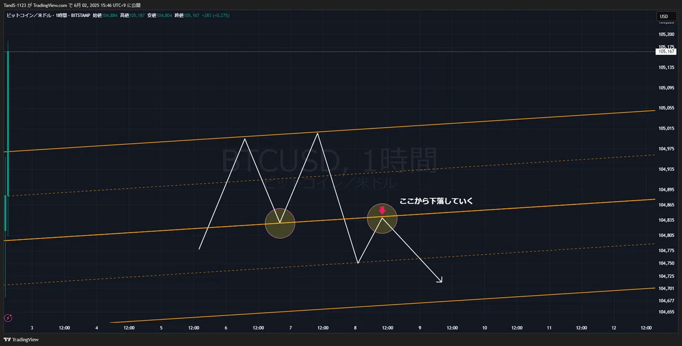The image size is (682, 346).
Task: Click the 104,750 price axis label
Action: (x=666, y=263)
